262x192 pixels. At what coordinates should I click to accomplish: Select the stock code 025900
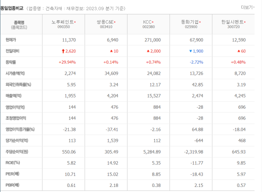pos(191,27)
